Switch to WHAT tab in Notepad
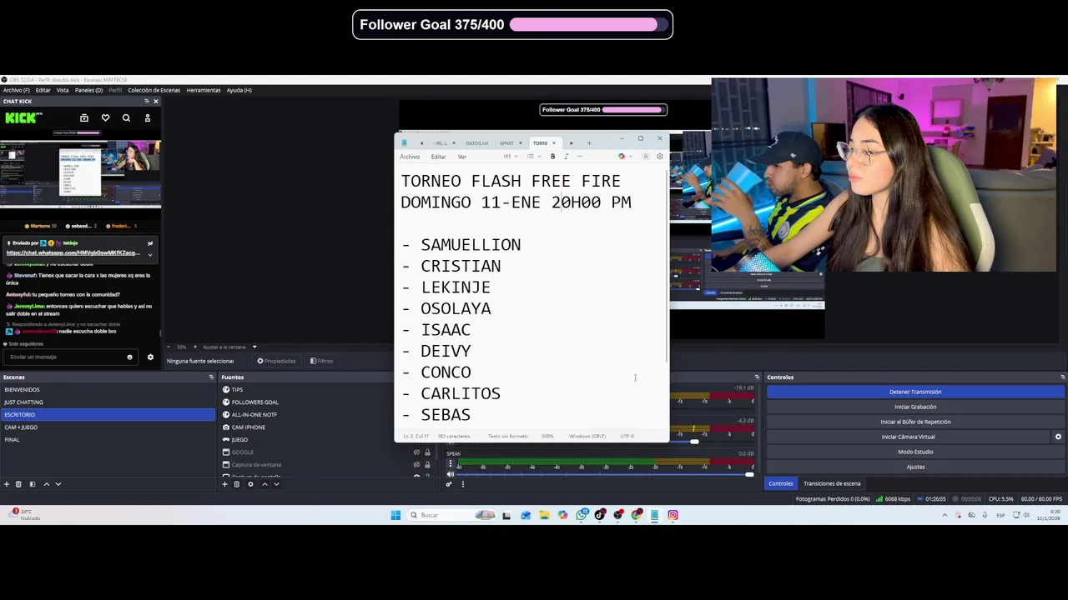1068x600 pixels. [x=506, y=143]
